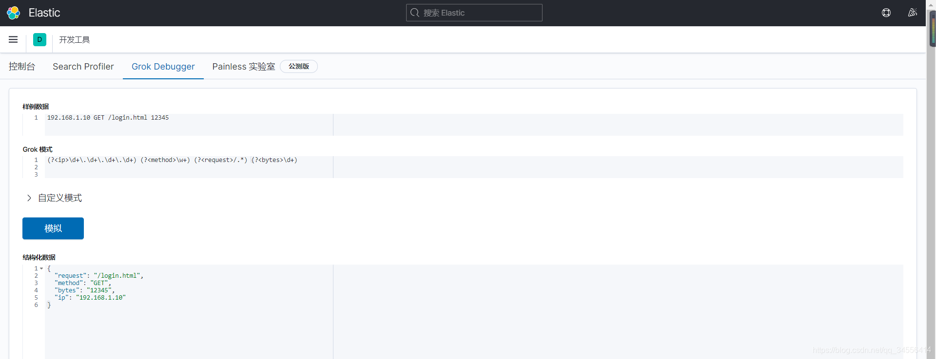Expand the 自定义模式 section
The image size is (936, 359).
coord(54,198)
